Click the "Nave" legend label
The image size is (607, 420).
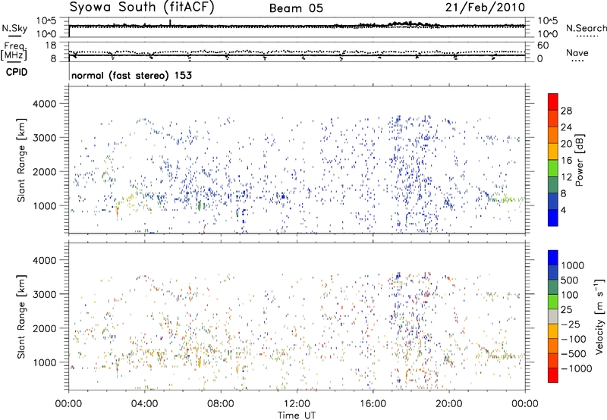(577, 52)
